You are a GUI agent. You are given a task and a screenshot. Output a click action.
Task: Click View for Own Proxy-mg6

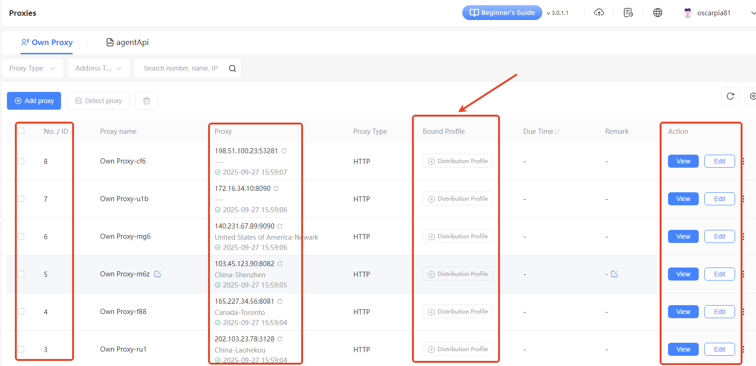point(683,236)
